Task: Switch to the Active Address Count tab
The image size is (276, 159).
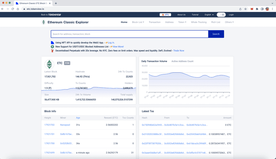Action: 182,61
